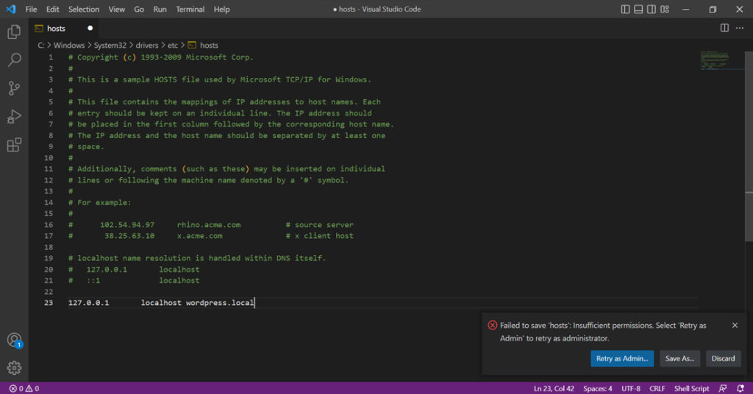Click Discard in the notification
The image size is (753, 394).
(x=723, y=358)
